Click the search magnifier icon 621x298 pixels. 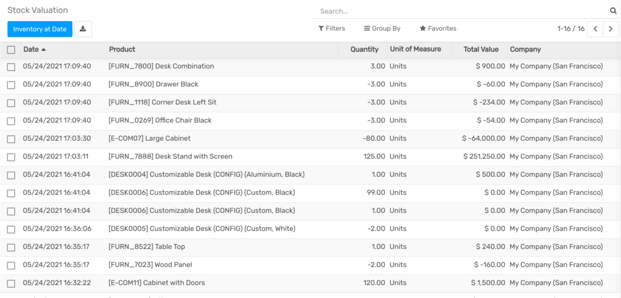coord(613,11)
